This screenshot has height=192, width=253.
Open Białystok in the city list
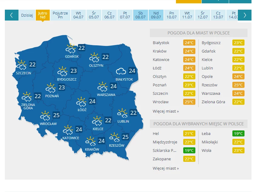coord(161,43)
